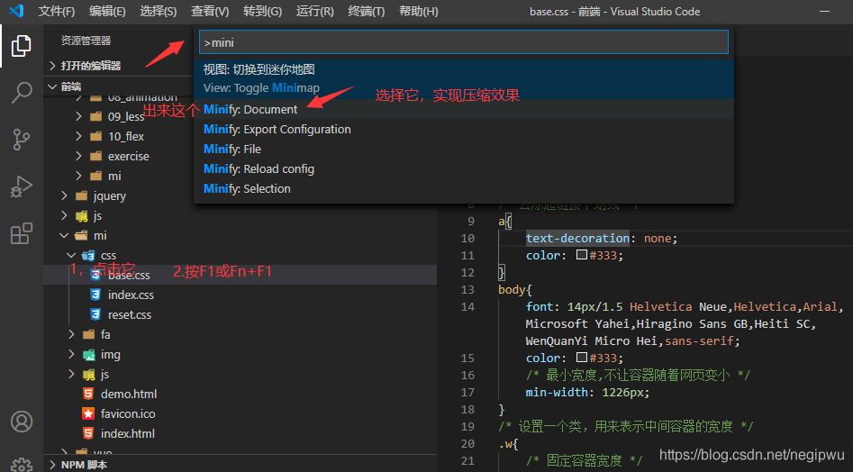Expand the NPM 脚本 section

pos(53,465)
